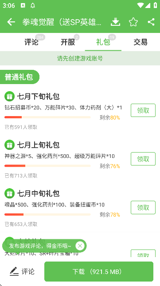Viewport: 160px width, 286px height.
Task: Switch to the 评论 tab
Action: point(31,42)
